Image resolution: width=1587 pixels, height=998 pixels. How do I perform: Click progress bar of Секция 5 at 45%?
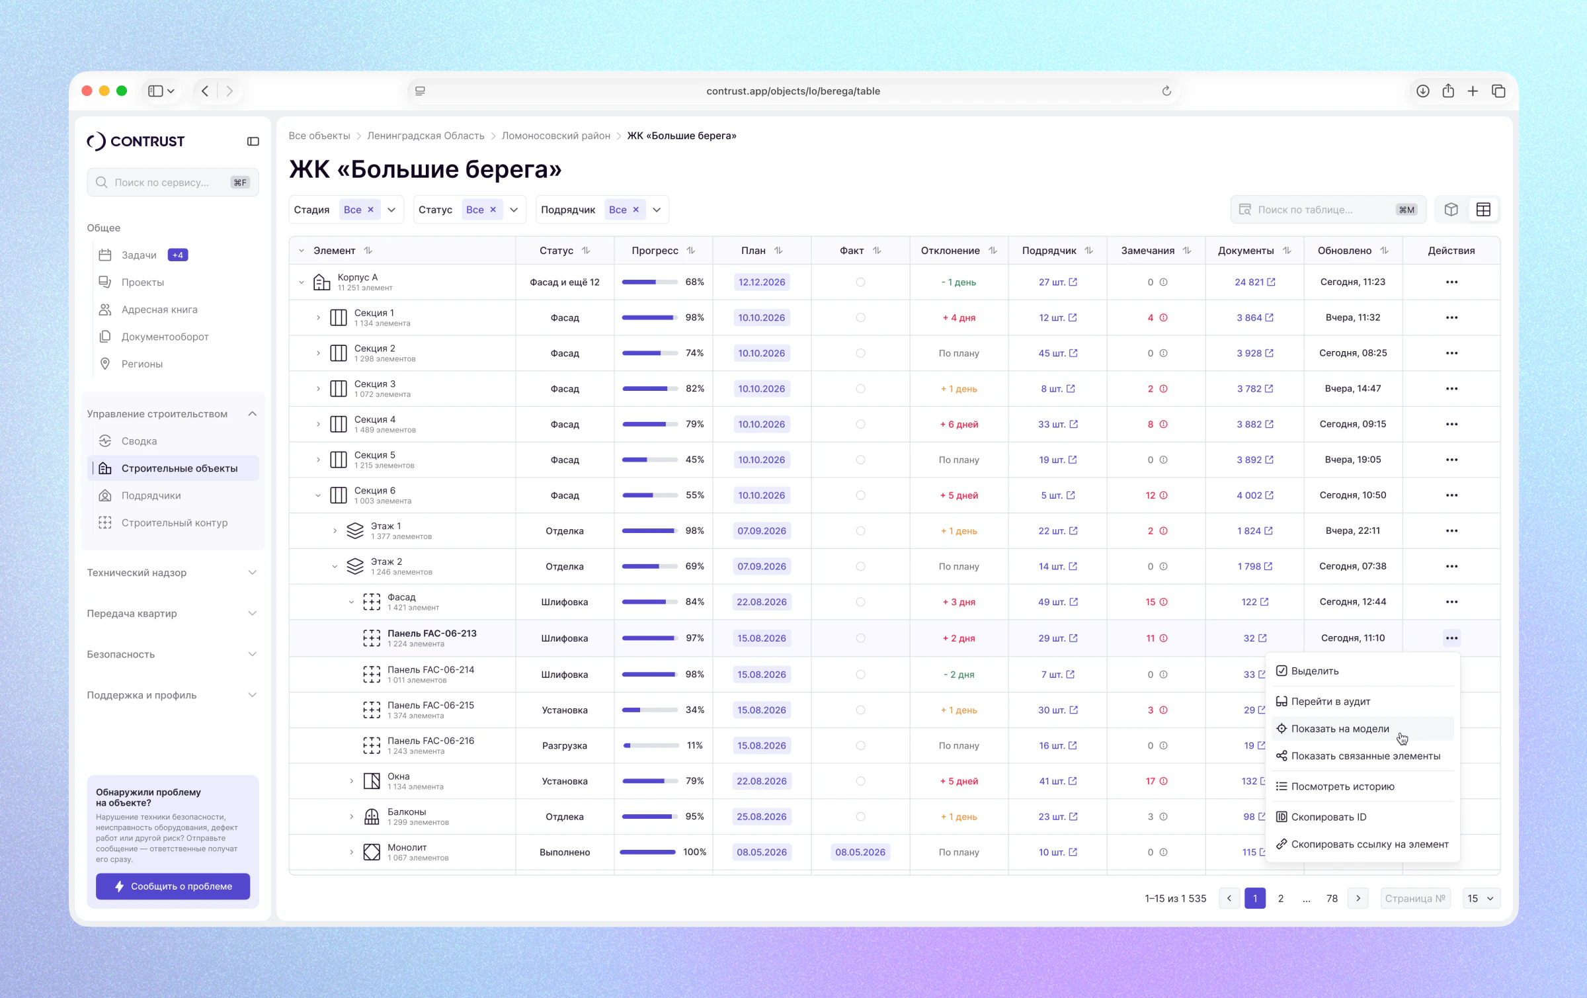[649, 460]
